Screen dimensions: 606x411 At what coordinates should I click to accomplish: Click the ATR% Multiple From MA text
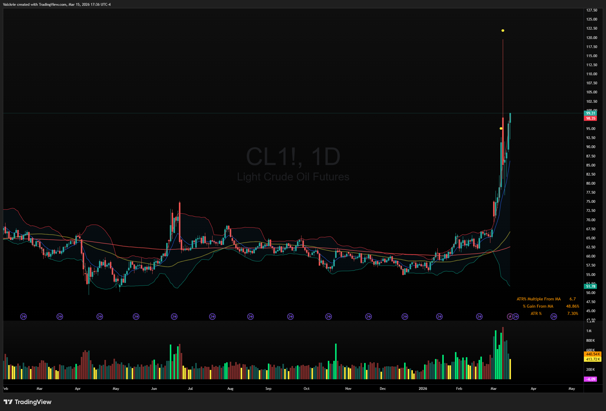pos(538,299)
